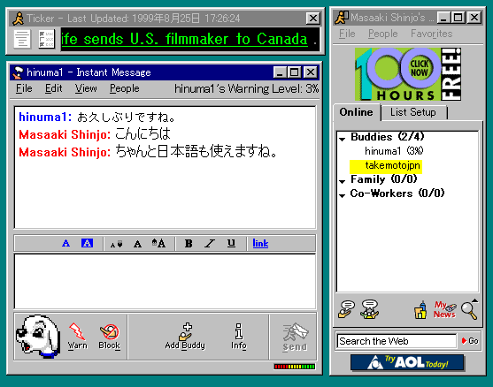The height and width of the screenshot is (387, 493).
Task: Open the My News icon
Action: pos(444,309)
